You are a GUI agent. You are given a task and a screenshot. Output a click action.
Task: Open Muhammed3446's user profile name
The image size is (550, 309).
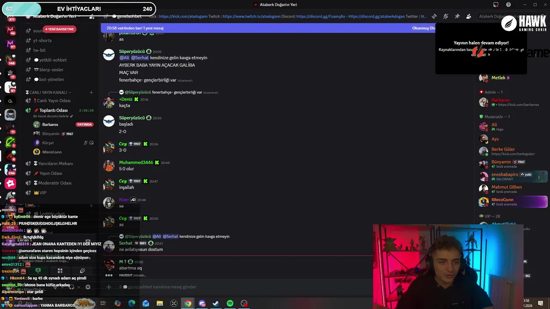pos(136,163)
